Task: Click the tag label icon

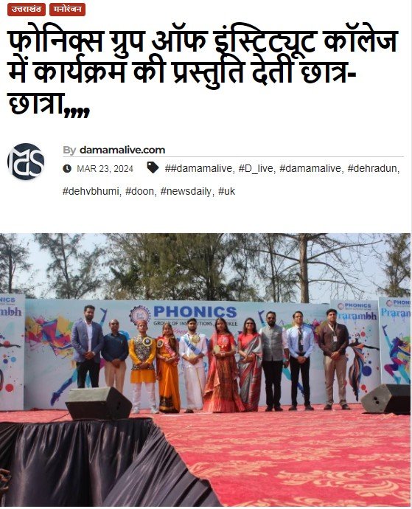Action: (153, 168)
